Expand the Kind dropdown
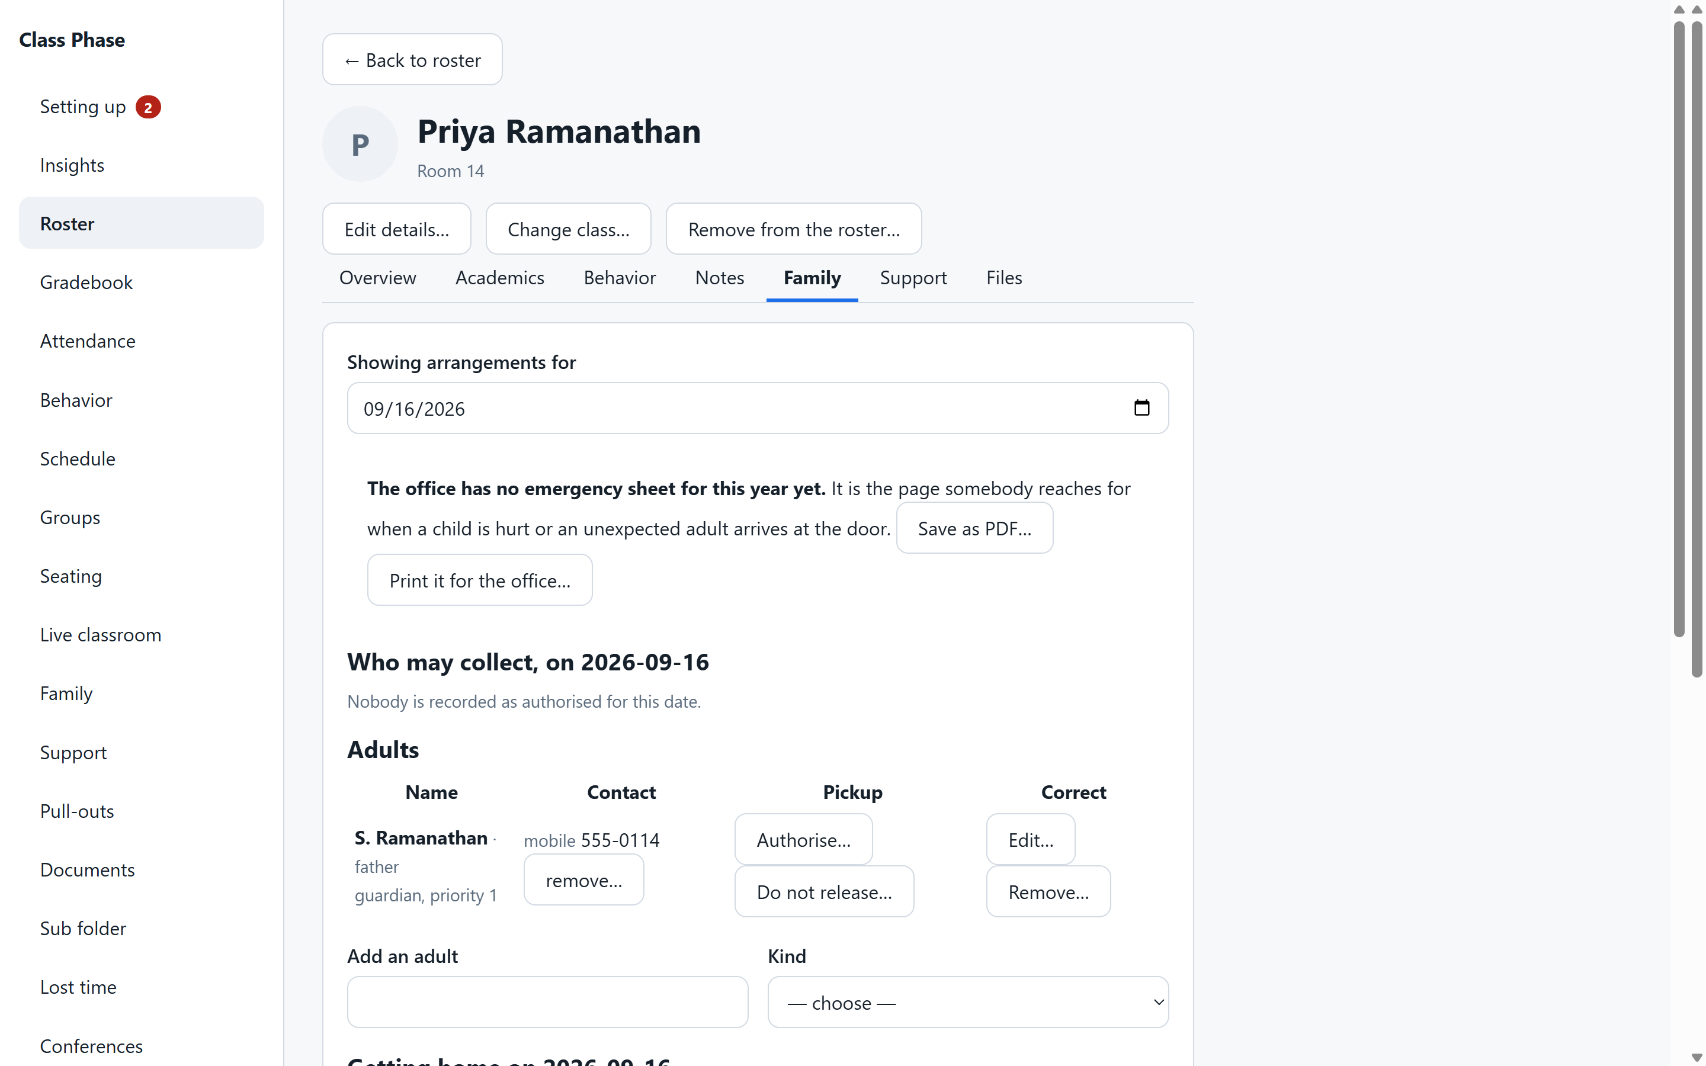 coord(968,1002)
